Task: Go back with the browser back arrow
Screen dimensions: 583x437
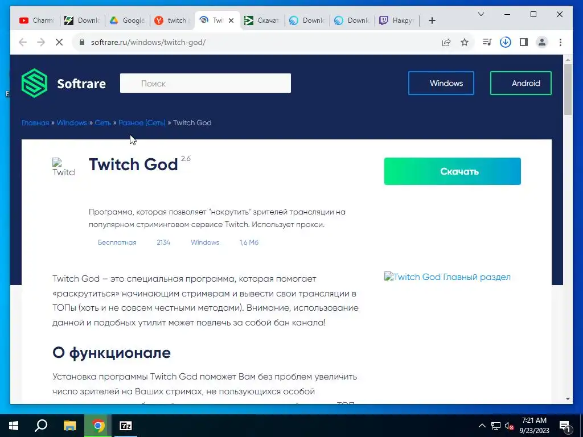Action: pyautogui.click(x=23, y=42)
